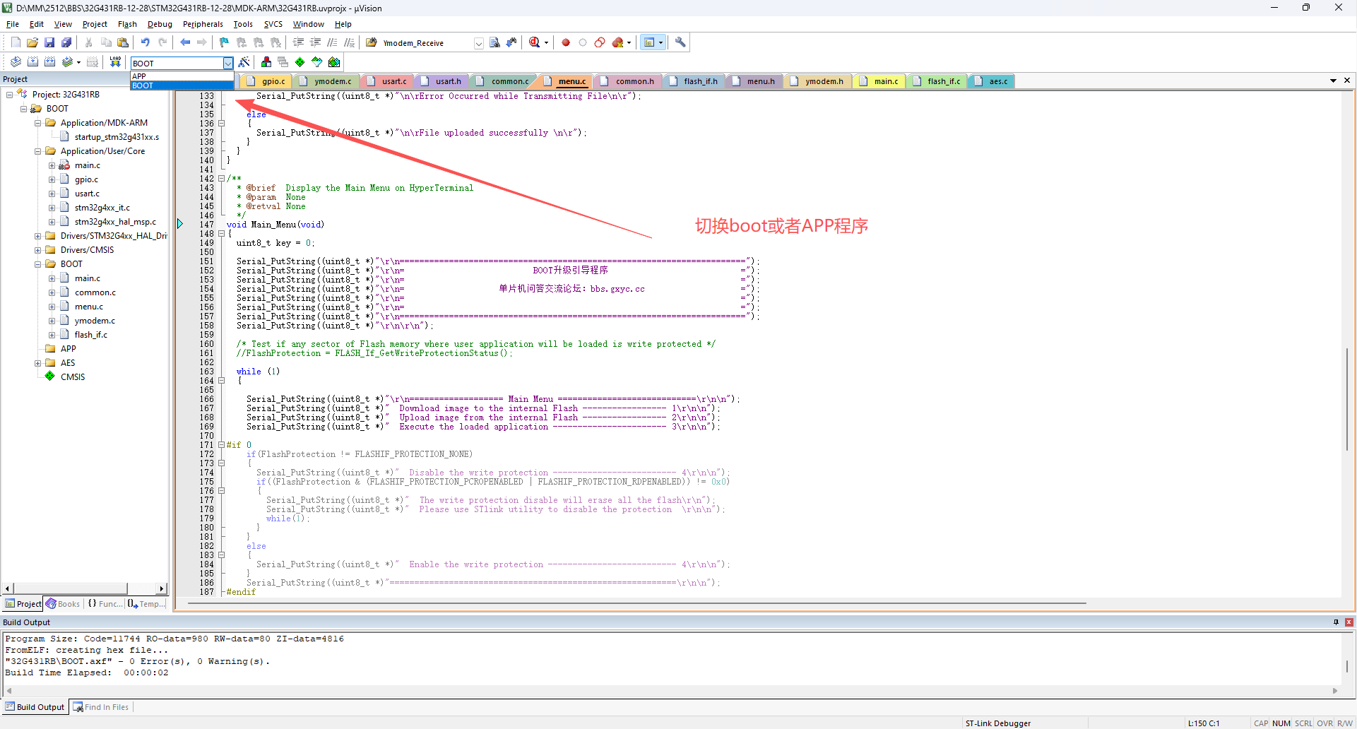Expand the Drivers/CMSIS folder
The image size is (1357, 729).
pyautogui.click(x=38, y=250)
